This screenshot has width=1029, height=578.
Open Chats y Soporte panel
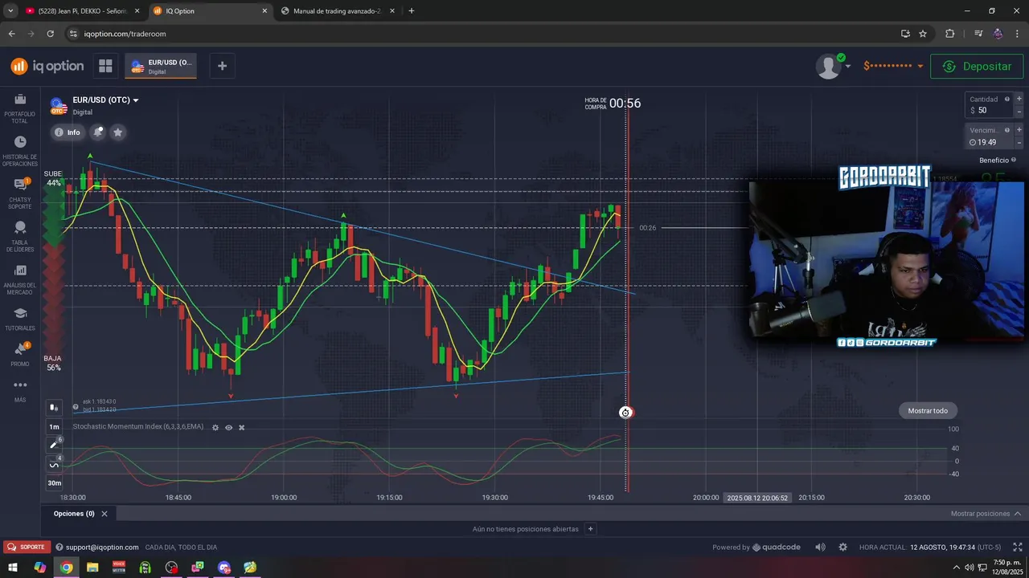point(20,193)
